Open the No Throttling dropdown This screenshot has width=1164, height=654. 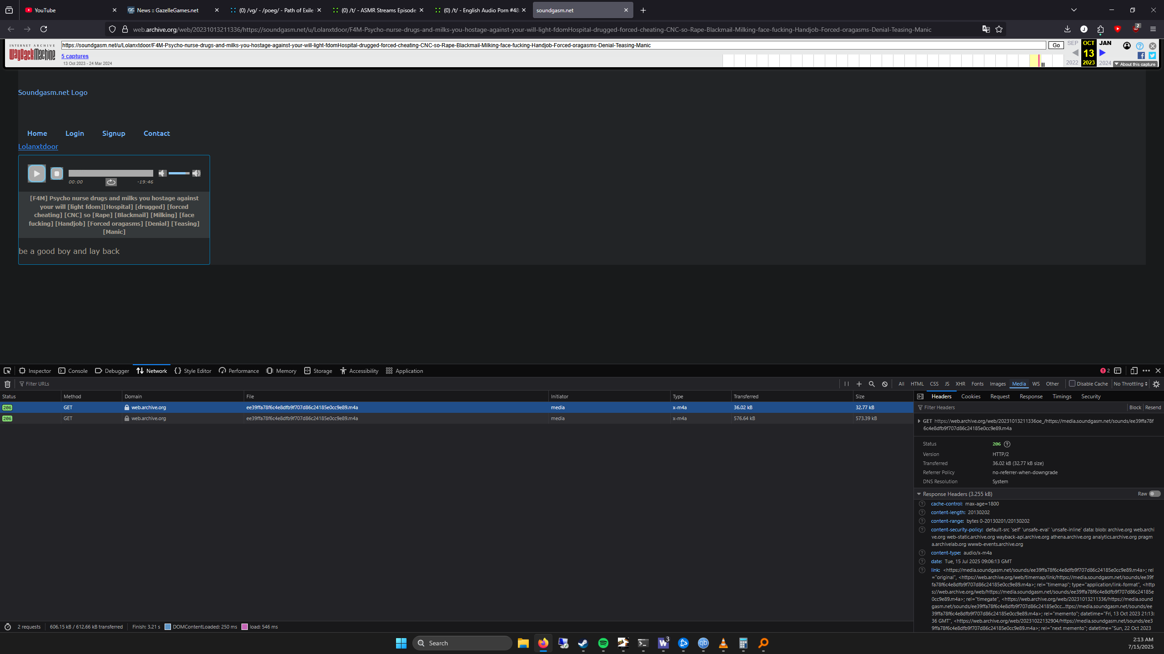point(1130,384)
